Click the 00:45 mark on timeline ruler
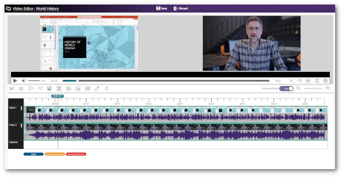Screen dimensions: 343x177 click(305, 104)
